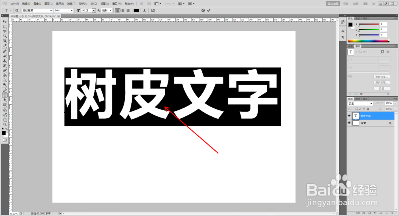Switch to the 通道 tab

[x=358, y=99]
